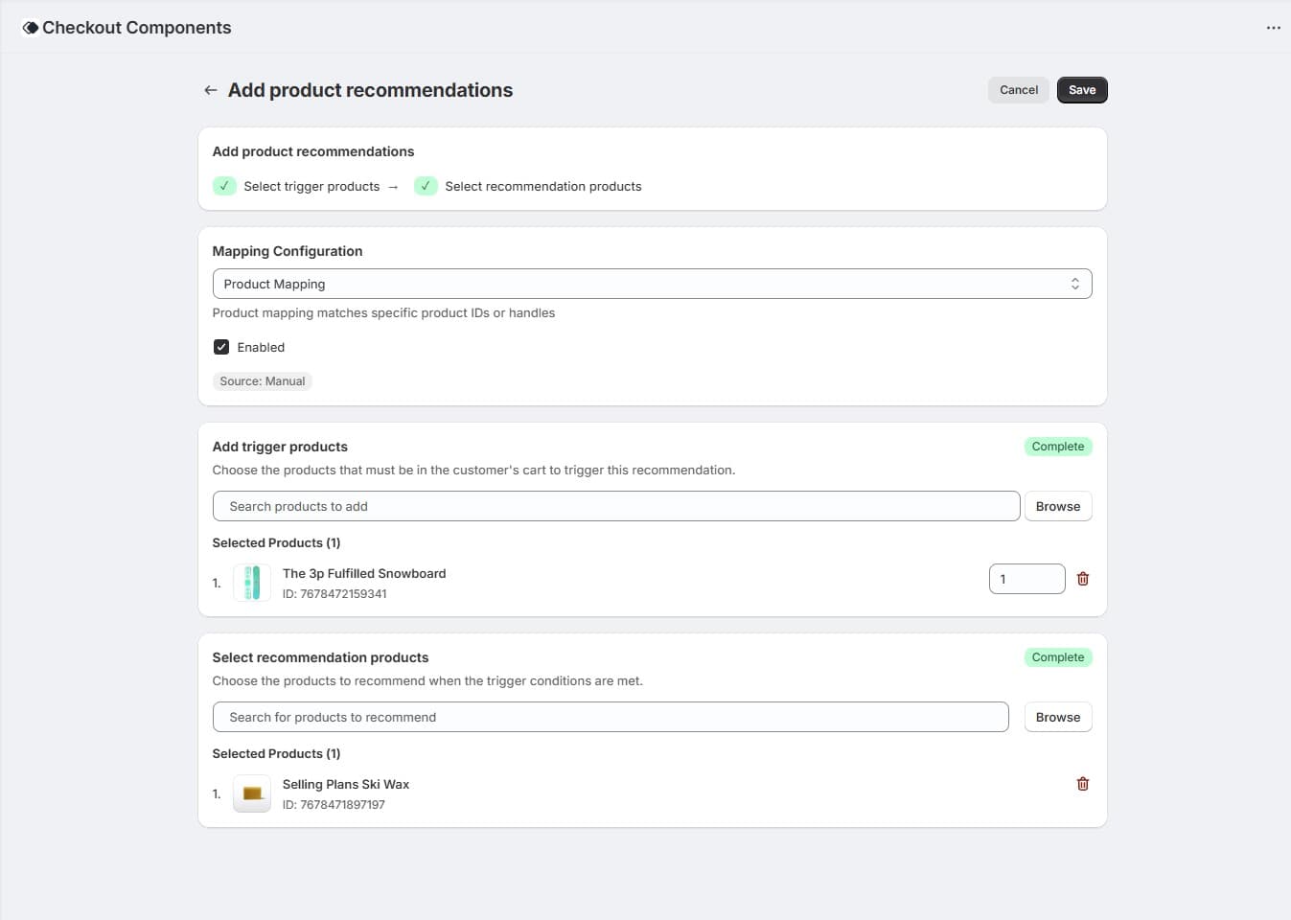Click the Select recommendation products step

(x=543, y=186)
